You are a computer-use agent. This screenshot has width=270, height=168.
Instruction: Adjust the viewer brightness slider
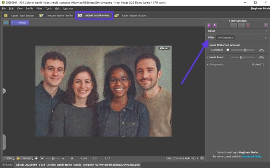(x=53, y=158)
